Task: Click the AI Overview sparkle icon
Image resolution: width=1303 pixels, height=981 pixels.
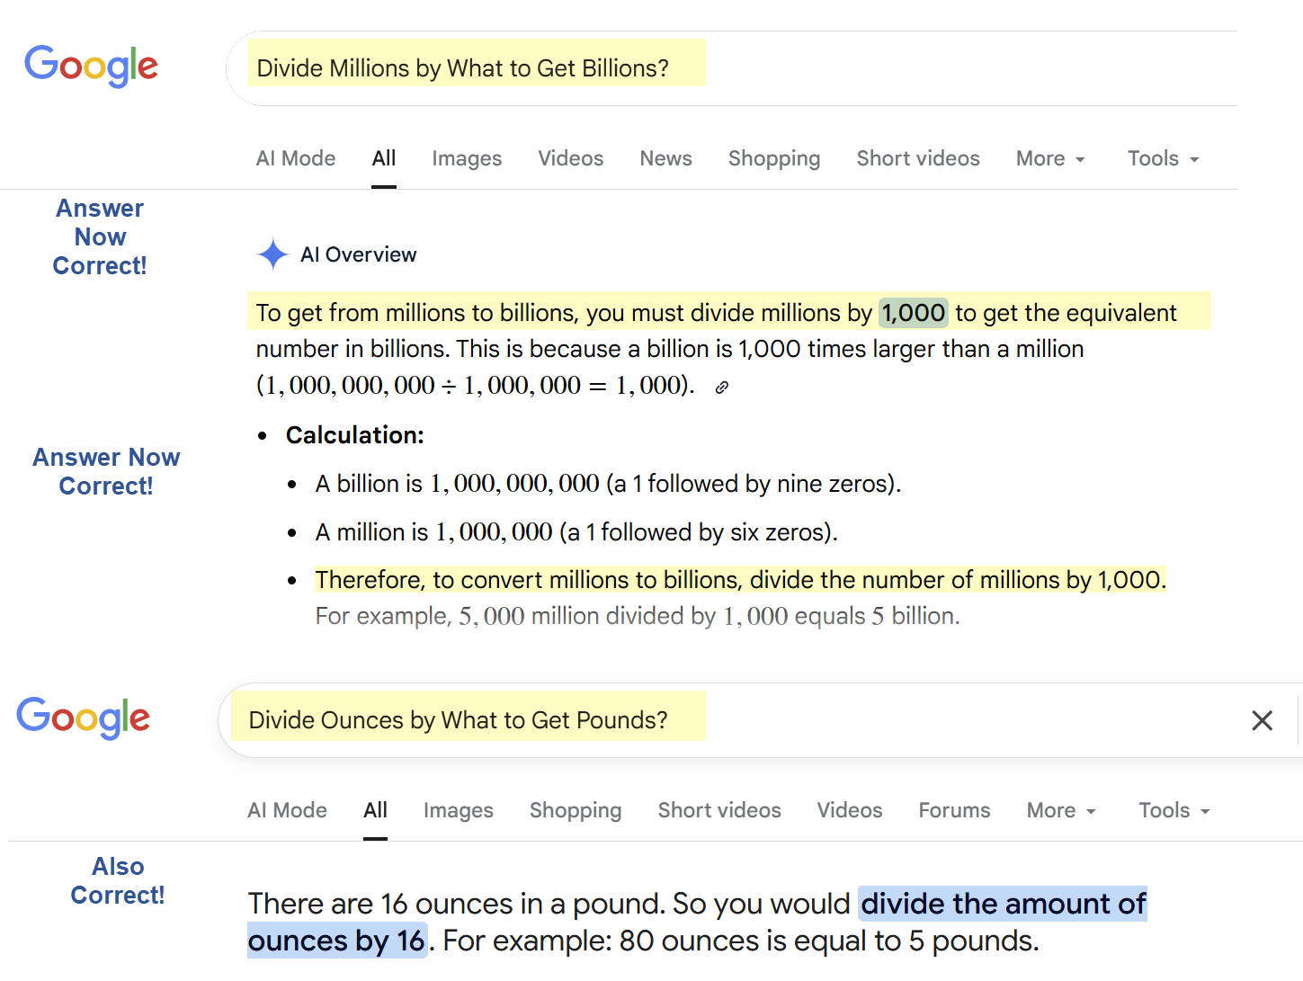Action: (272, 254)
